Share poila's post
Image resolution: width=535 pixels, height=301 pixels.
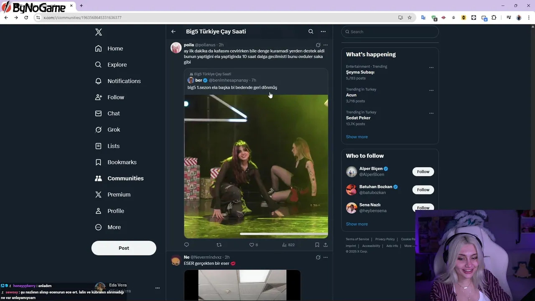tap(326, 245)
